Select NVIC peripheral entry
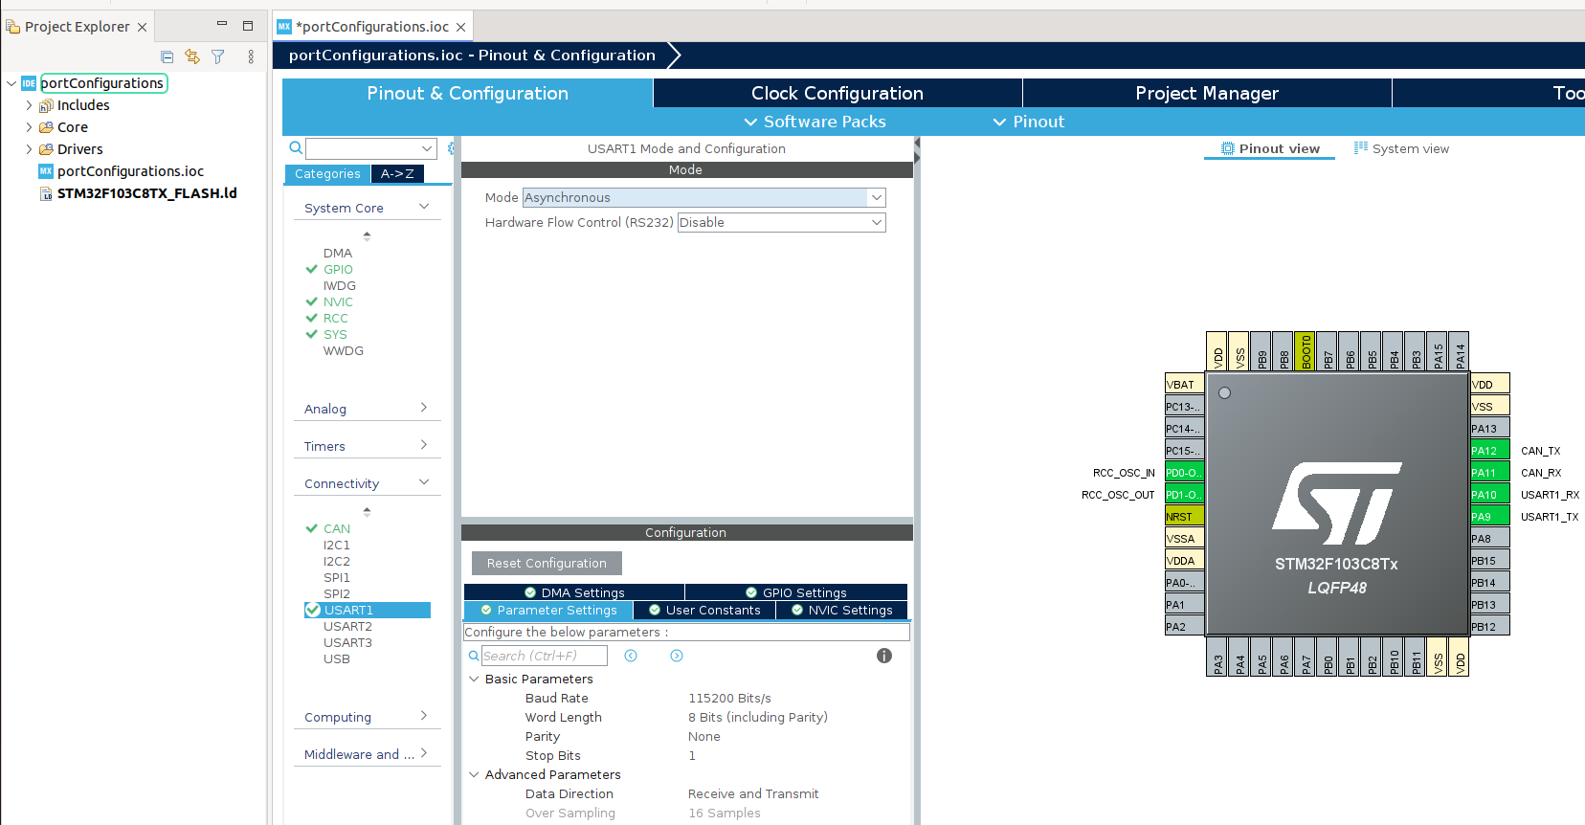This screenshot has height=825, width=1585. tap(338, 302)
